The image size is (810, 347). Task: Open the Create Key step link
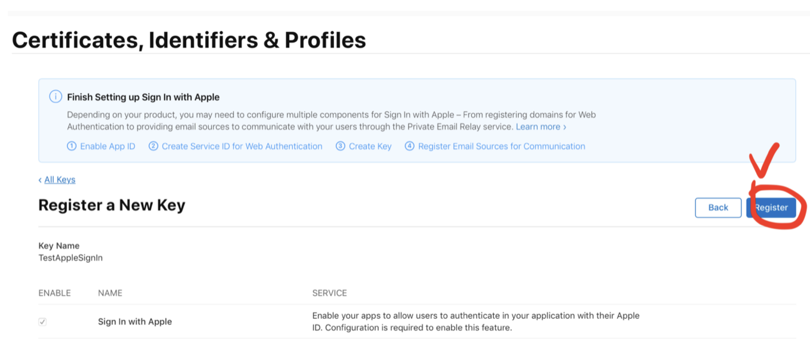370,146
